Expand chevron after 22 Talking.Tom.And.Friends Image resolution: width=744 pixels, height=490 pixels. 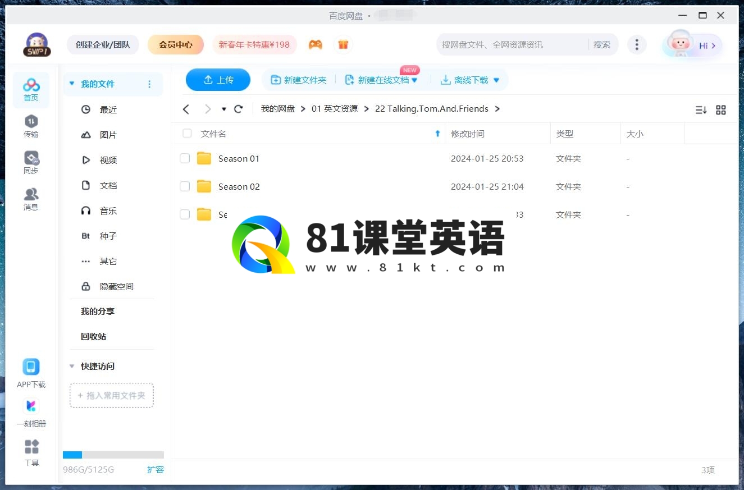pos(497,109)
